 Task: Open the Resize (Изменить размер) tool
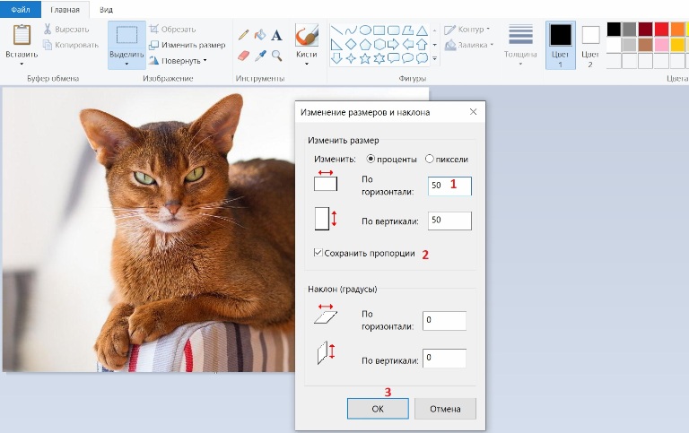click(x=187, y=45)
